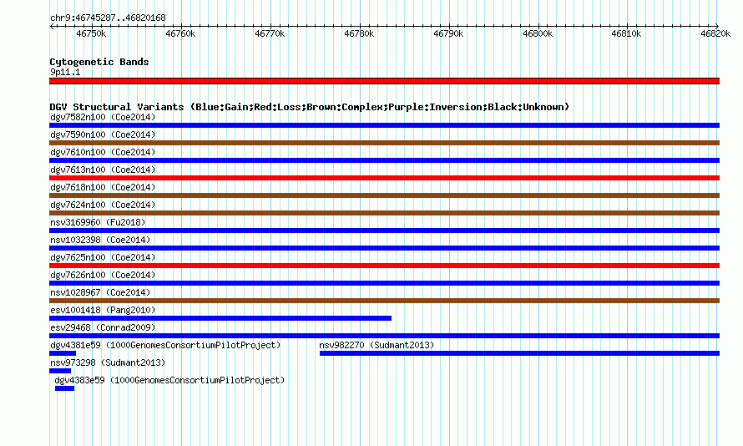The width and height of the screenshot is (743, 446).
Task: Click the dgv7582n100 (Coe2014) label
Action: (103, 117)
